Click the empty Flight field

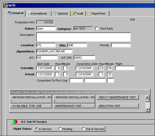point(125,68)
